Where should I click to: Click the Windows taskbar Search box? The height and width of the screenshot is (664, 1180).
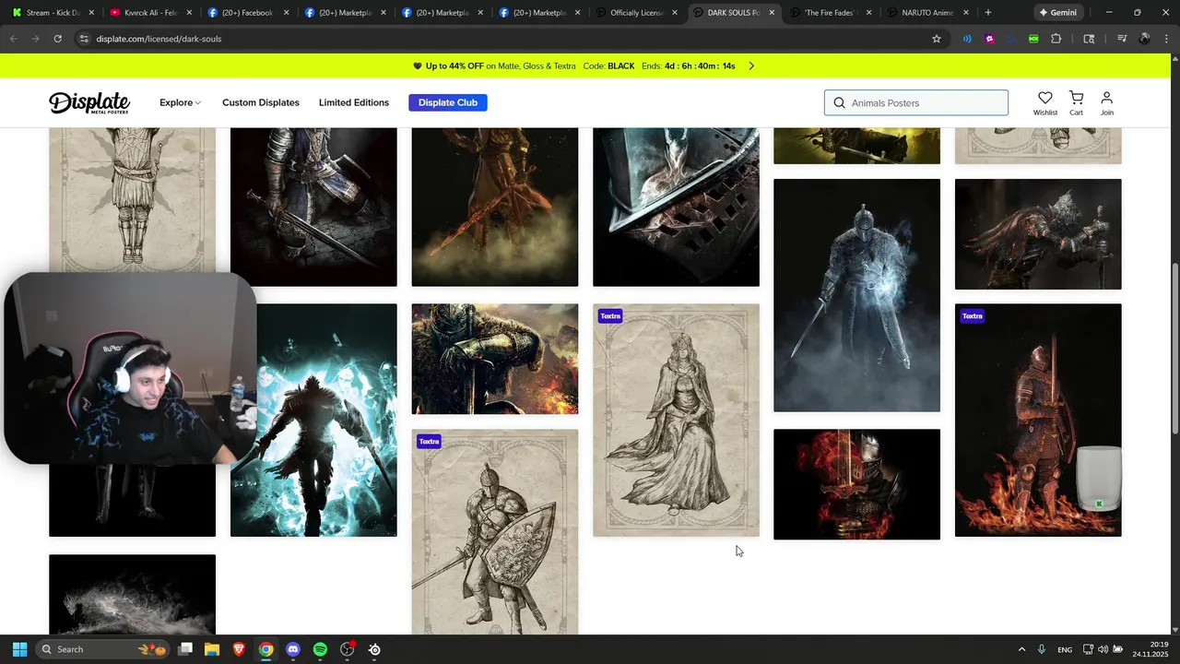(101, 649)
